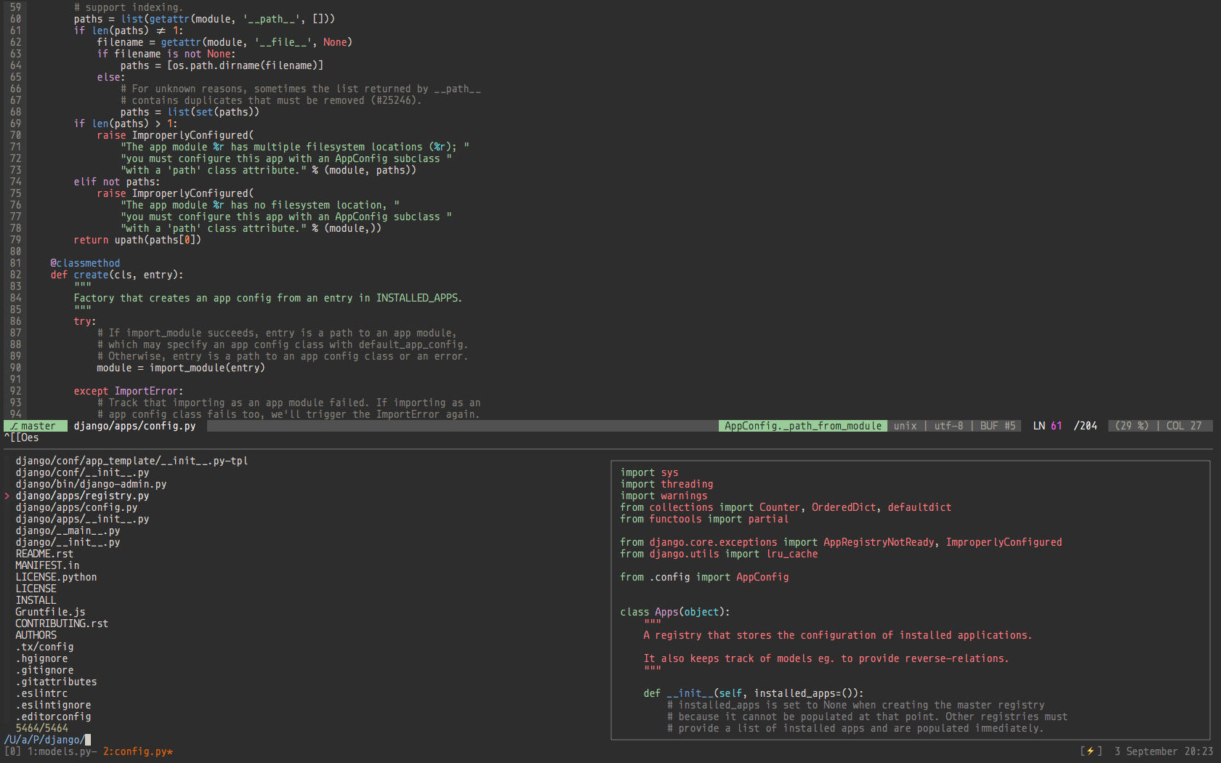Click line number 61 in gutter
Image resolution: width=1221 pixels, height=763 pixels.
(x=15, y=31)
